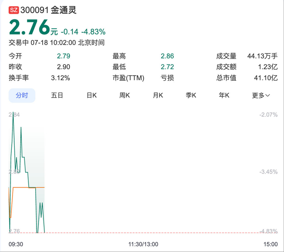Expand the 更多 more options dropdown
This screenshot has height=252, width=284.
click(x=261, y=95)
